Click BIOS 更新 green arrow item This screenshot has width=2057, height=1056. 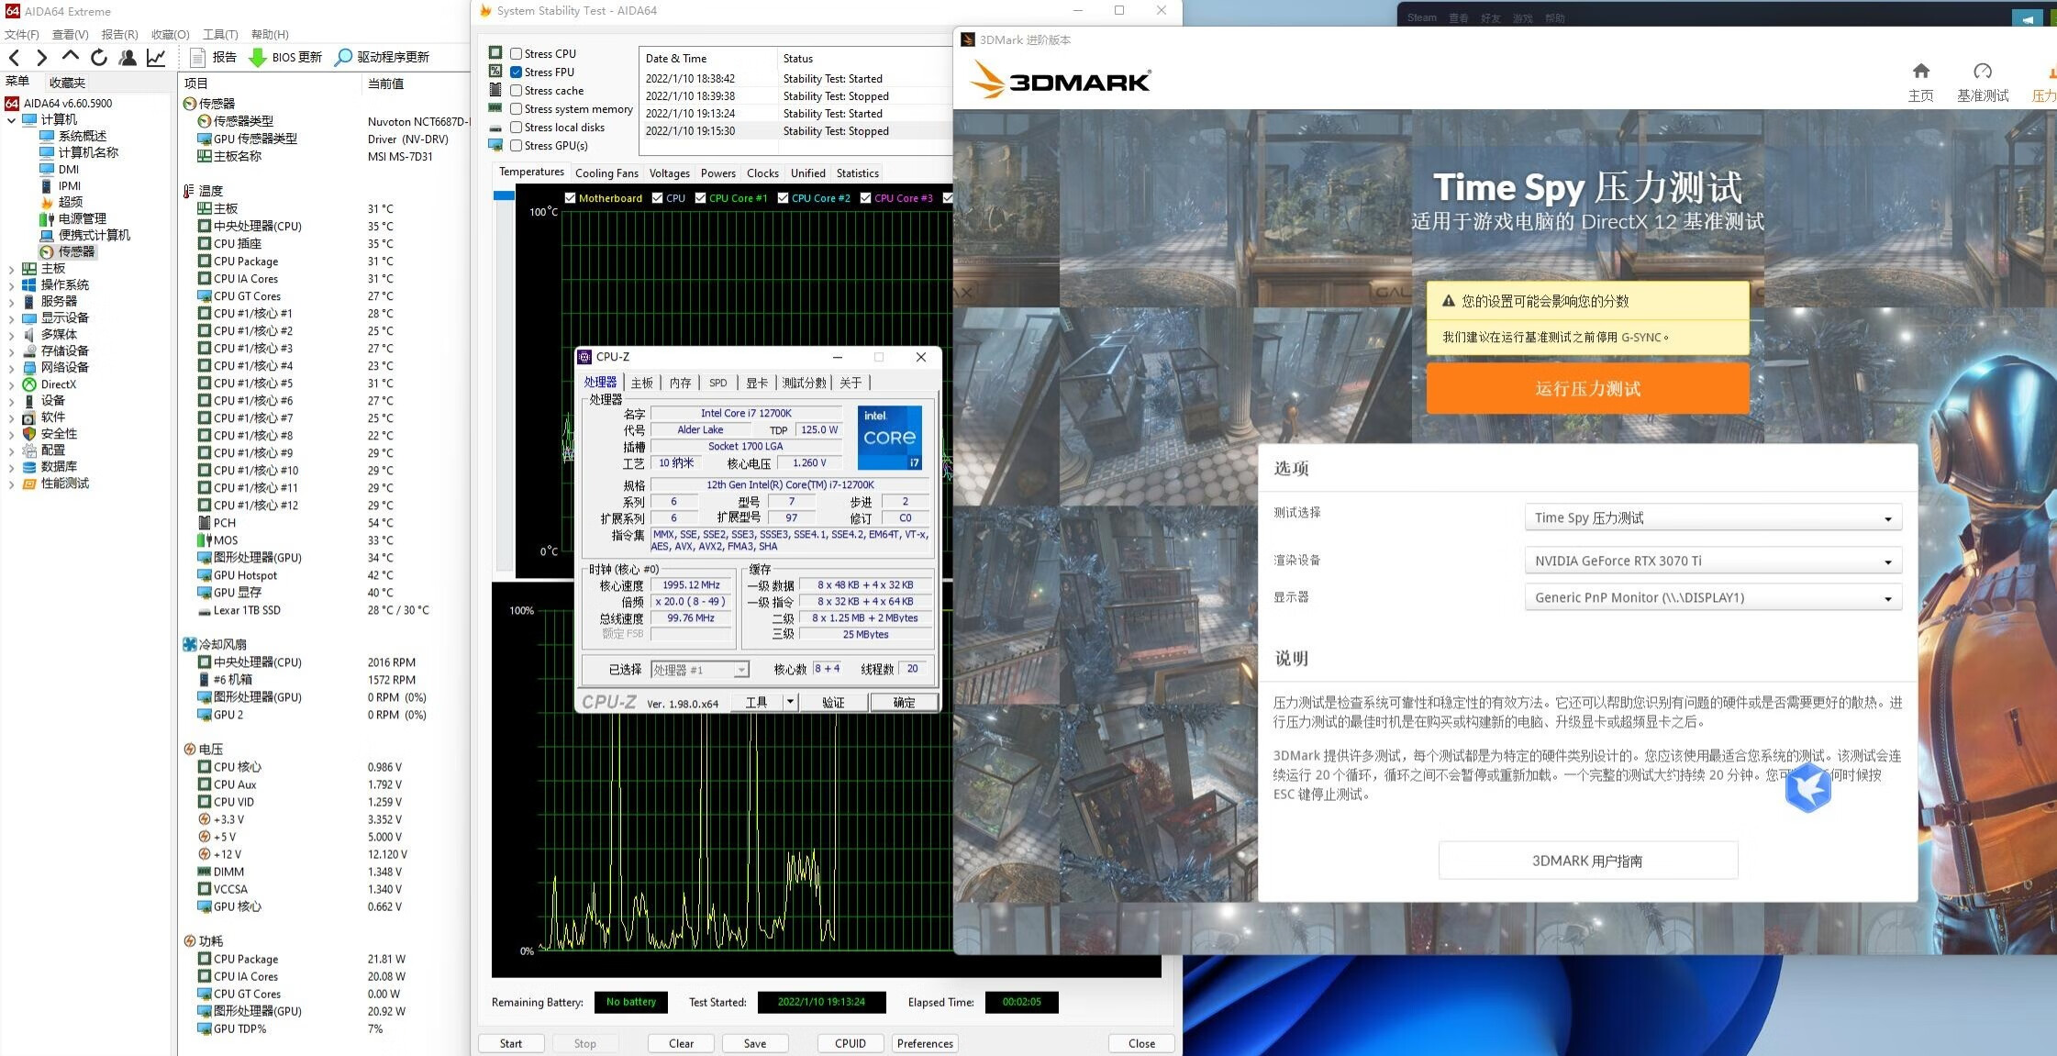(x=285, y=57)
